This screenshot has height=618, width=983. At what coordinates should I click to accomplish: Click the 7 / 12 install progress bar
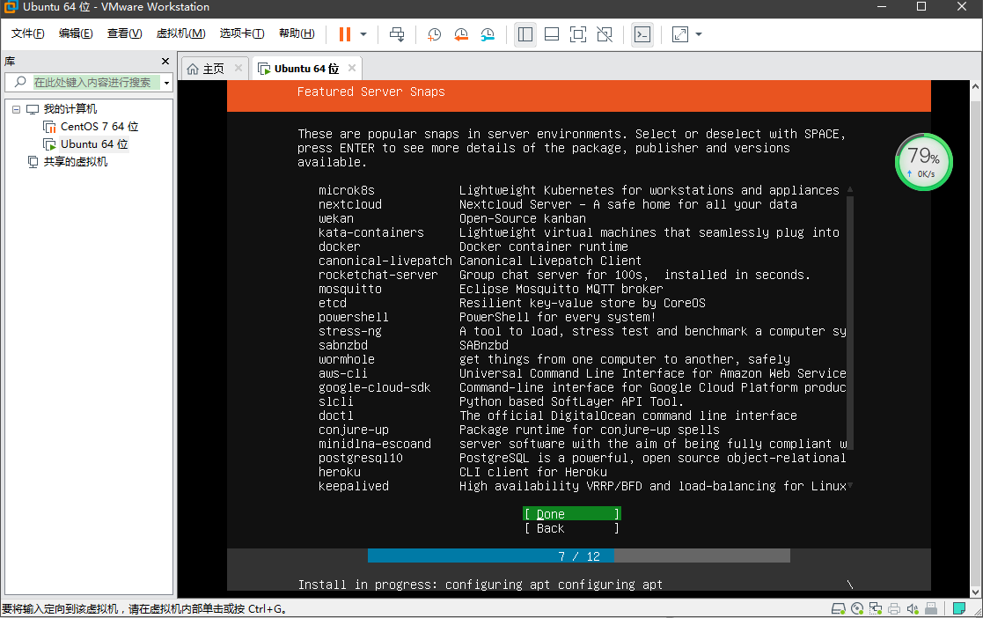tap(579, 555)
